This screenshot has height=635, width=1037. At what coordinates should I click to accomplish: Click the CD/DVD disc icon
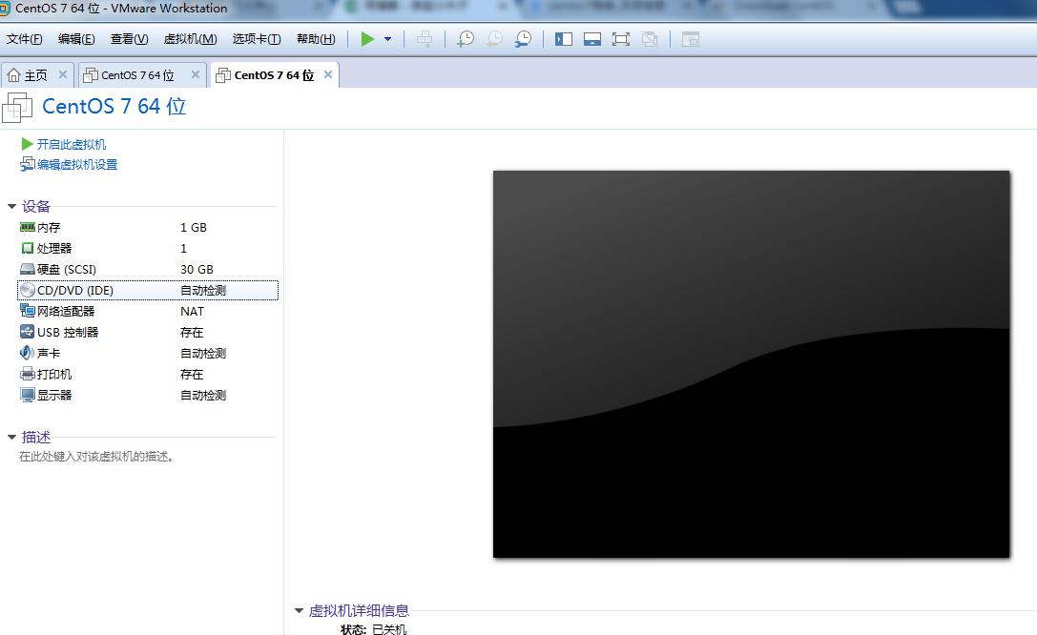pos(27,290)
